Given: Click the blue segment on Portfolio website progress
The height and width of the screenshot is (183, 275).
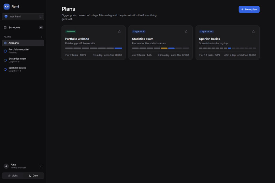Looking at the screenshot, I should click(118, 48).
